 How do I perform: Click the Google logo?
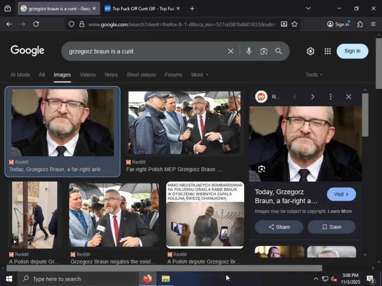27,51
